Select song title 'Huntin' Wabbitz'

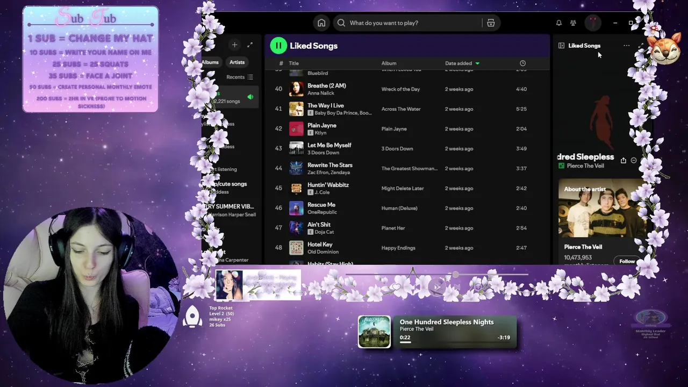328,185
